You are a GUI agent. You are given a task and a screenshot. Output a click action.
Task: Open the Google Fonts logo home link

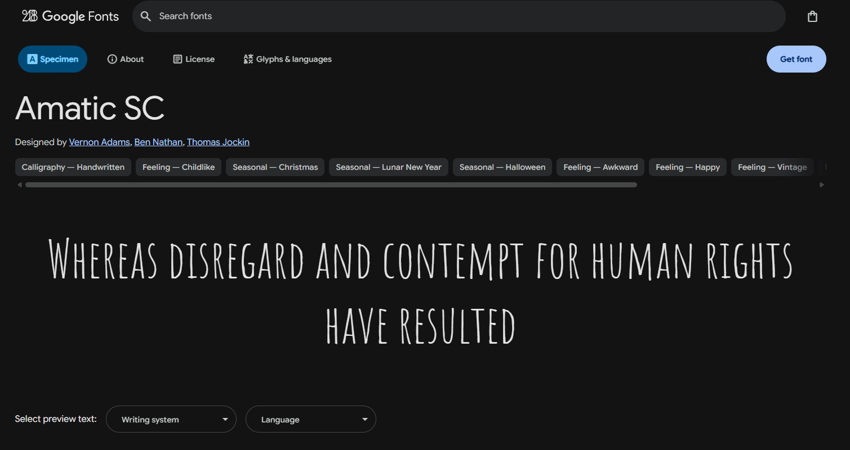click(x=70, y=16)
